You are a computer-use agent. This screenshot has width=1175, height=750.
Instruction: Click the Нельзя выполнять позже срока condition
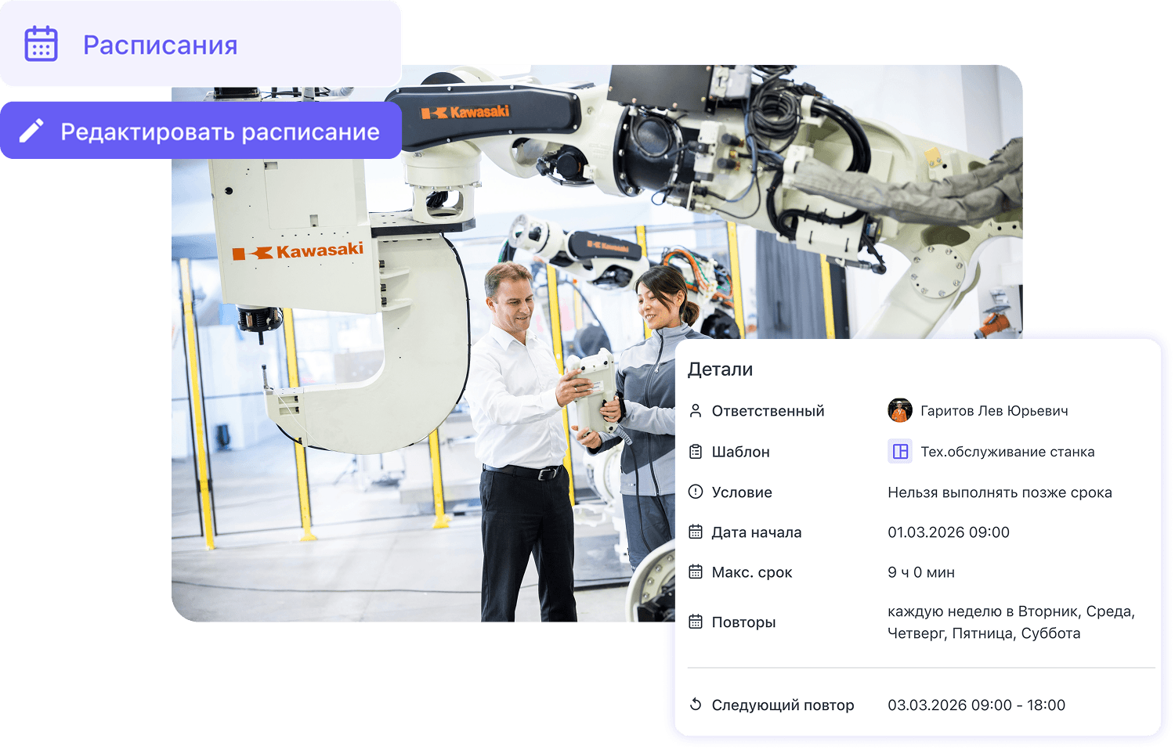click(1000, 492)
